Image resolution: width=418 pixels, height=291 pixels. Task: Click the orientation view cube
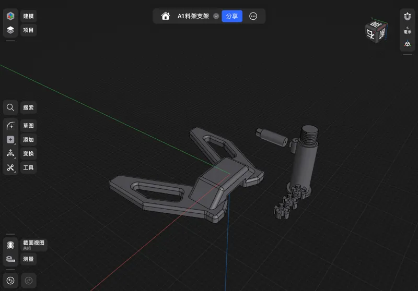pyautogui.click(x=376, y=31)
